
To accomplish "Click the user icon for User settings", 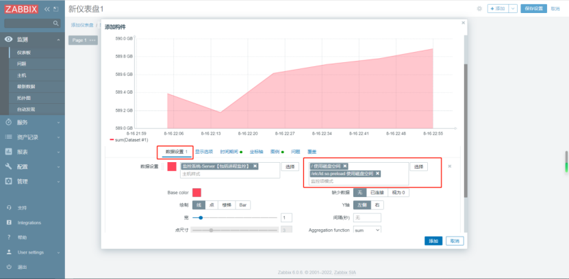I will coord(9,252).
